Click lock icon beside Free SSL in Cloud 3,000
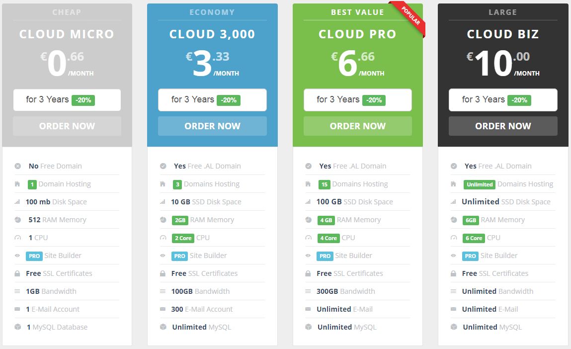The height and width of the screenshot is (349, 571). 163,273
